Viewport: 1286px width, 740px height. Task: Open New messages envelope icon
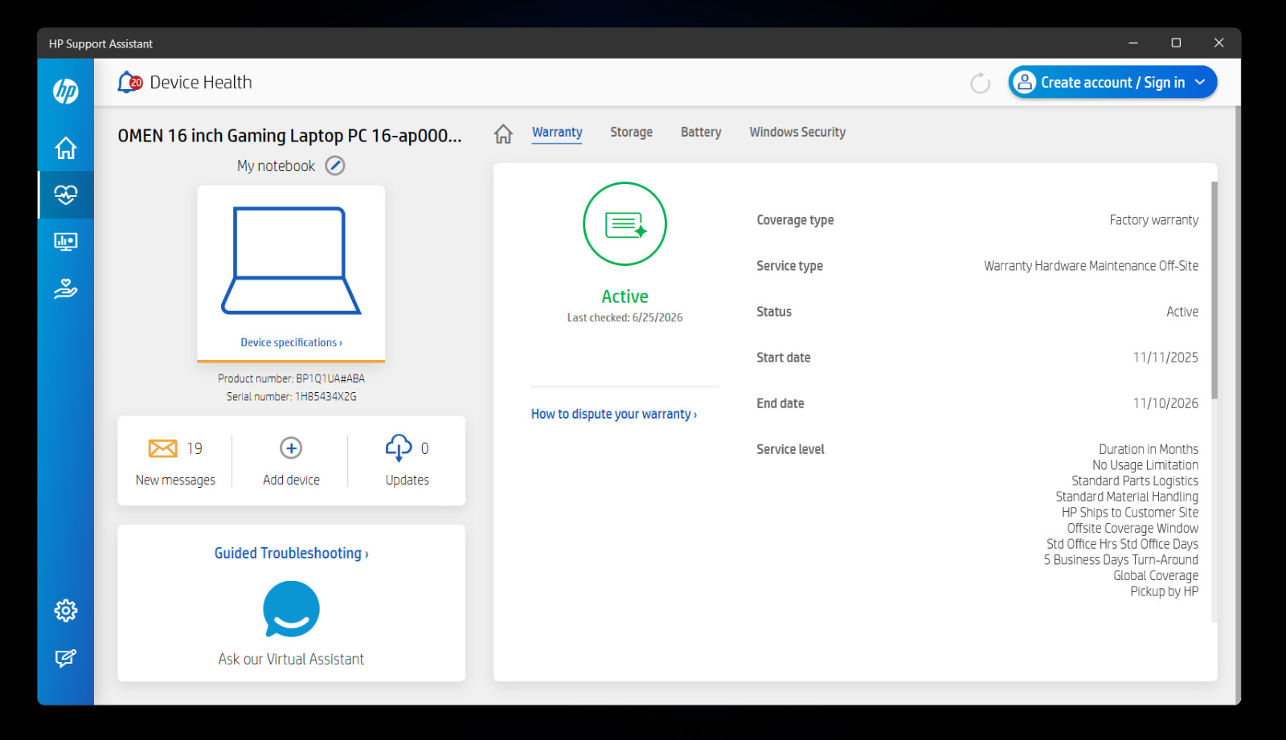pos(163,448)
